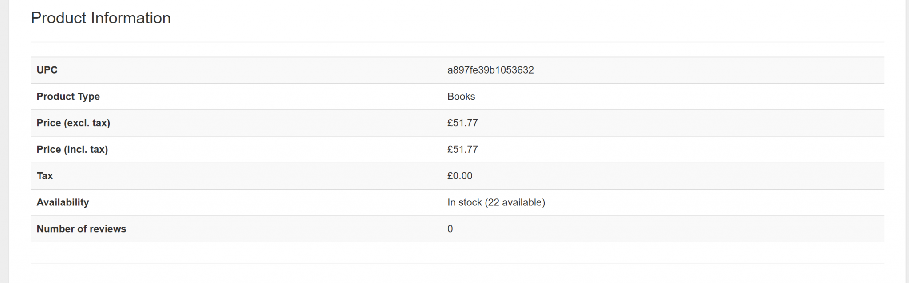This screenshot has width=909, height=283.
Task: Click the gray page margin on the left
Action: point(4,142)
